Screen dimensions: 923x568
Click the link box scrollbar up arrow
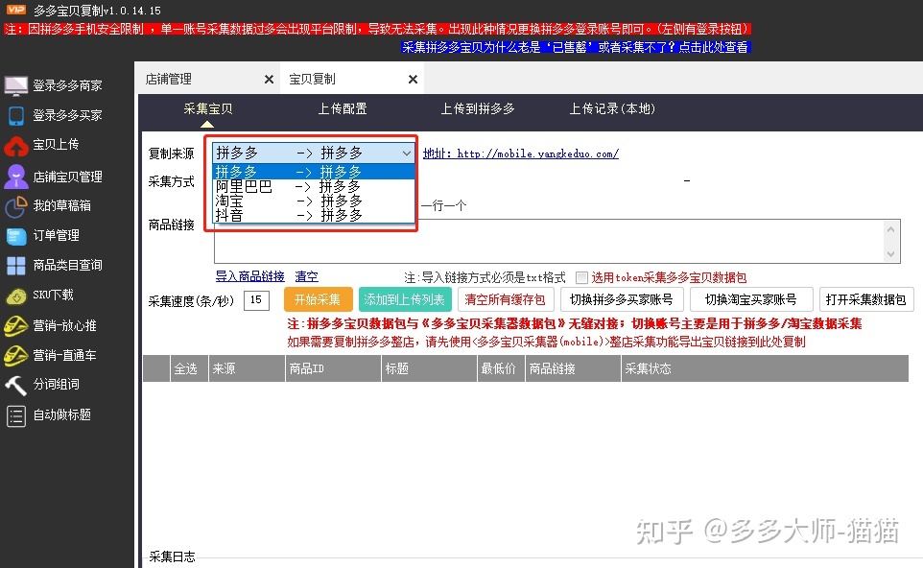tap(890, 229)
